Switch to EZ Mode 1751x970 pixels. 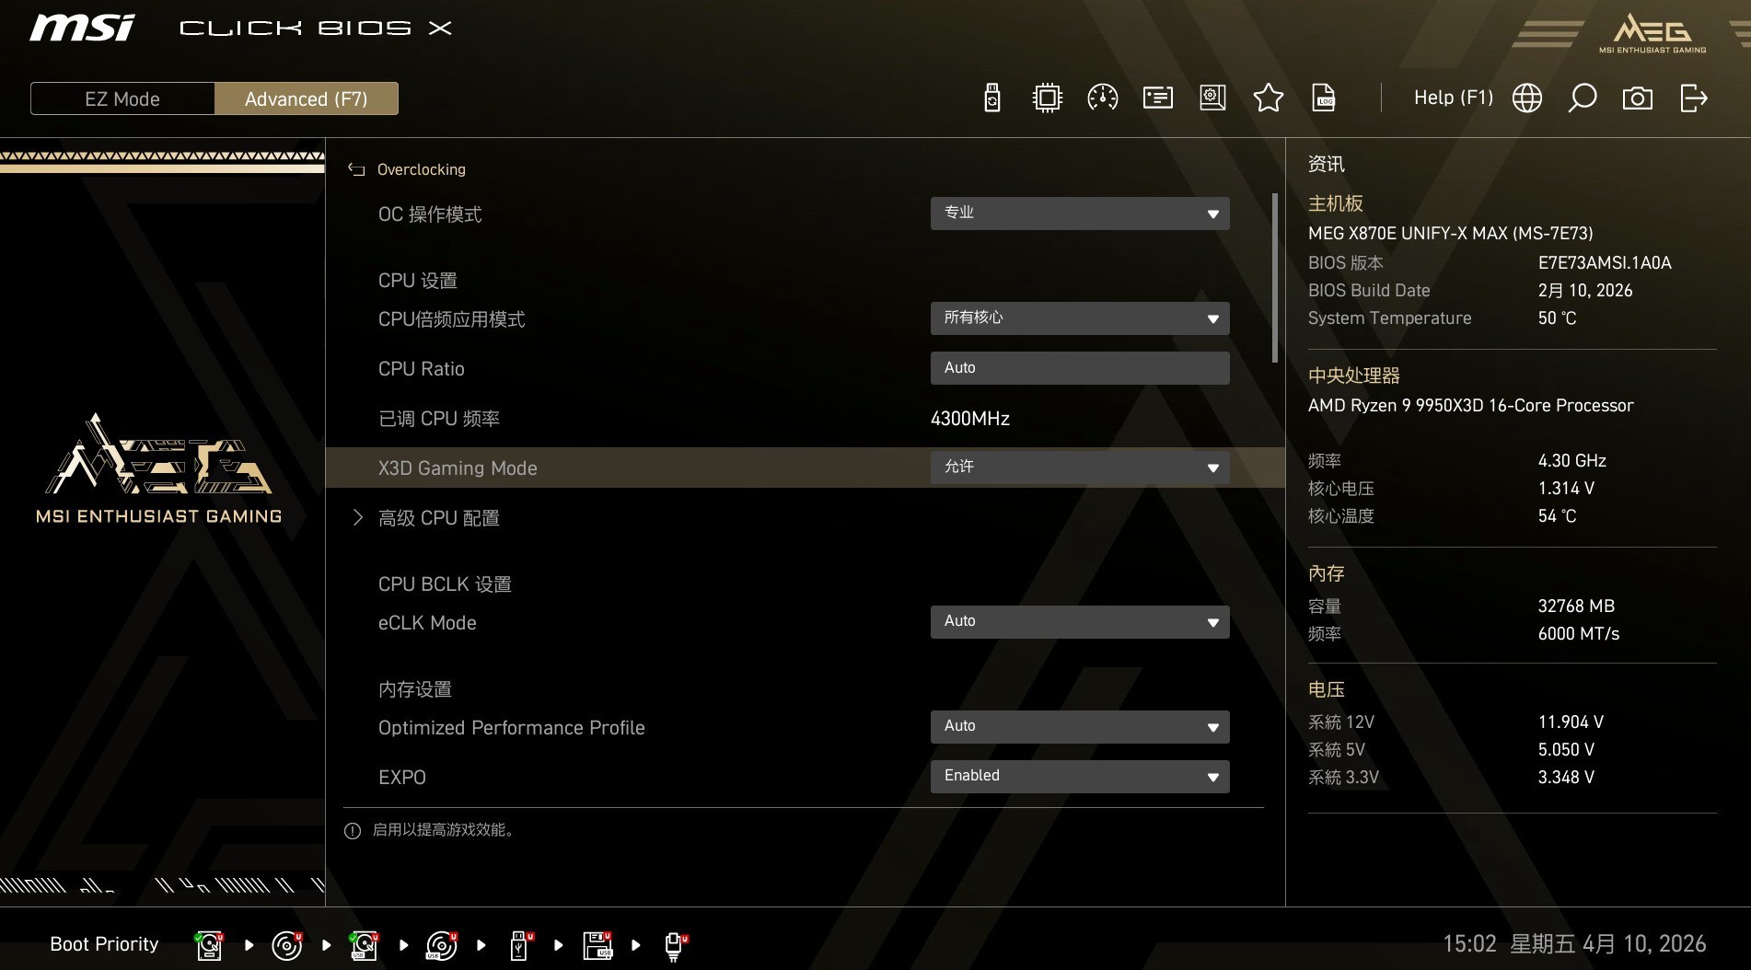click(x=122, y=98)
